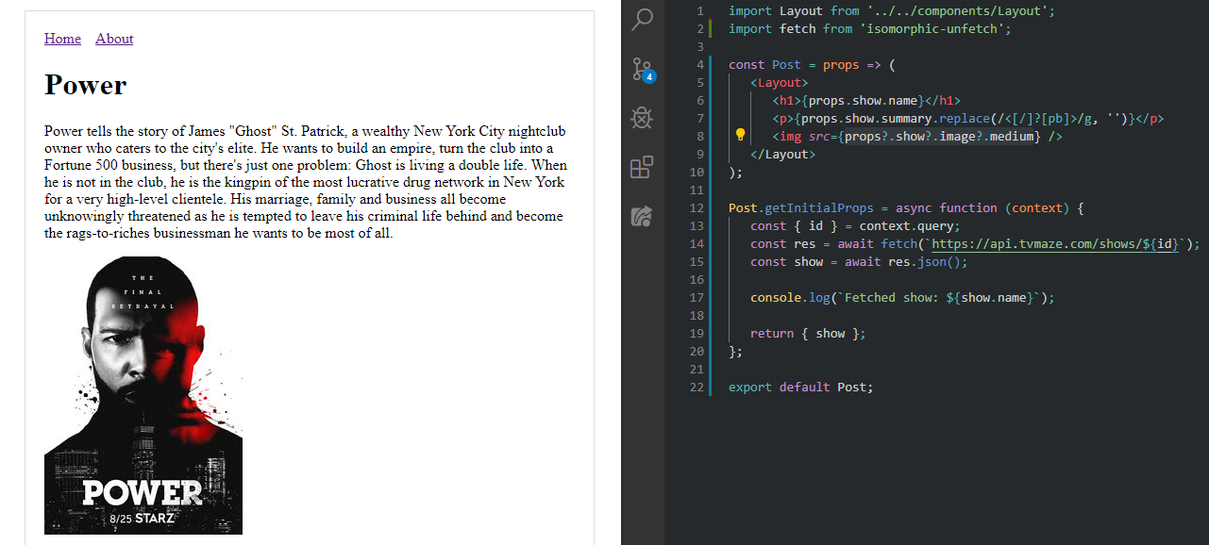Follow the Home link in the browser page
Image resolution: width=1209 pixels, height=545 pixels.
62,39
